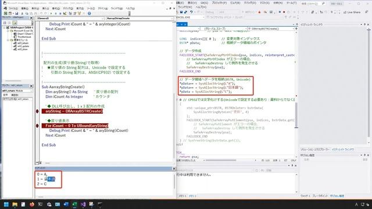Image resolution: width=372 pixels, height=209 pixels.
Task: Open the x64 platform dropdown
Action: (229, 12)
